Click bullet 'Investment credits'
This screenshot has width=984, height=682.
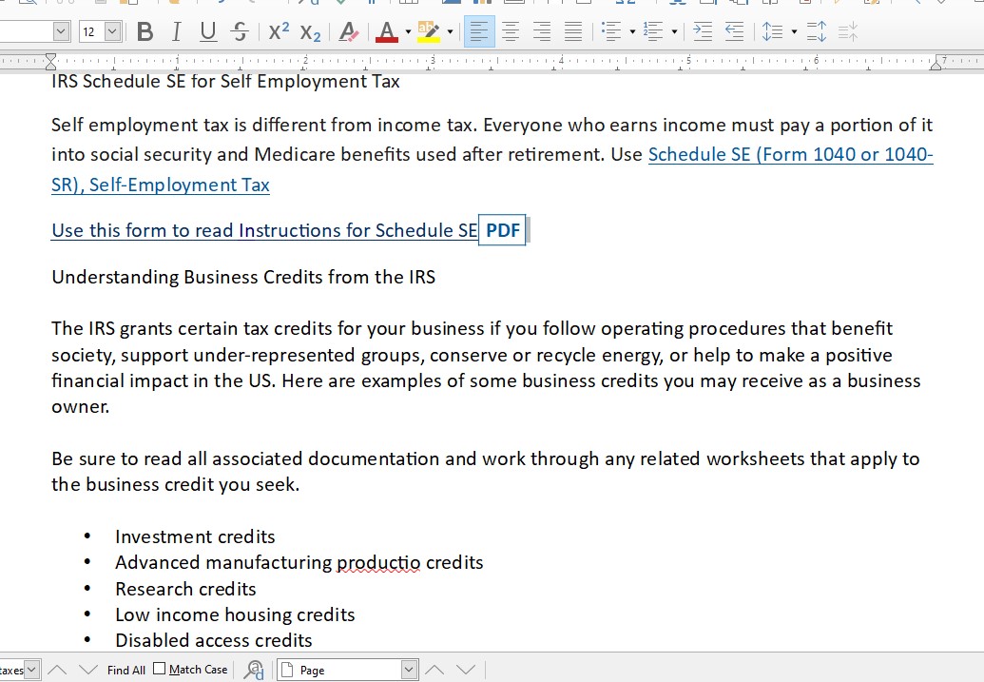195,536
